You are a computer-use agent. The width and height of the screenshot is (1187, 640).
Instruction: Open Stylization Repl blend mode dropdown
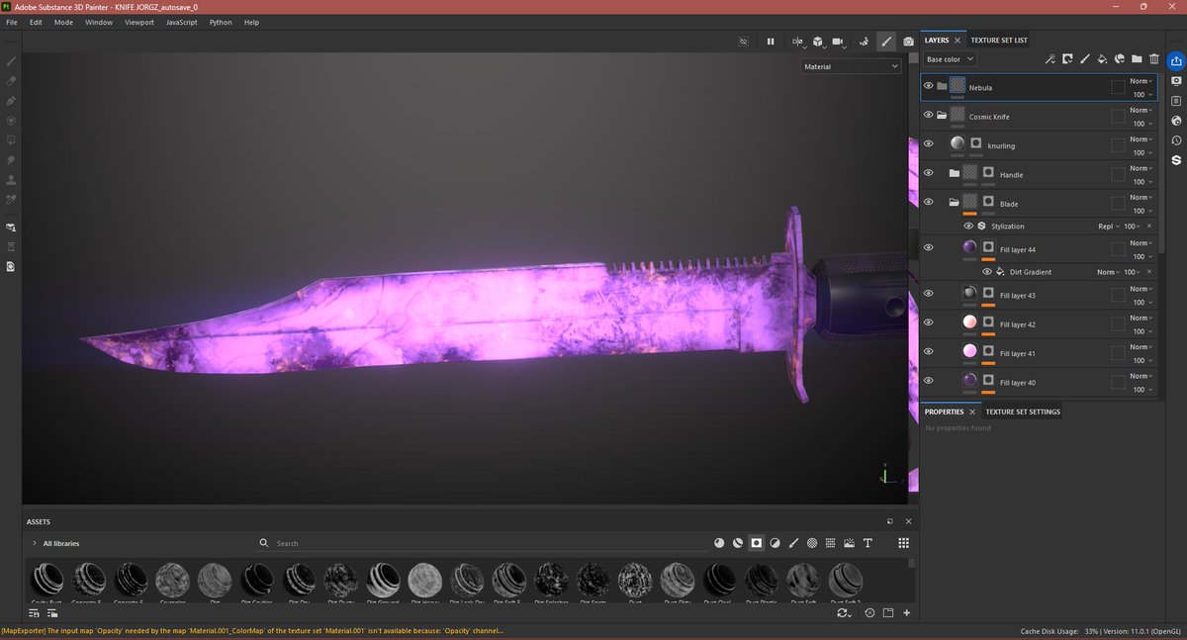(1109, 227)
